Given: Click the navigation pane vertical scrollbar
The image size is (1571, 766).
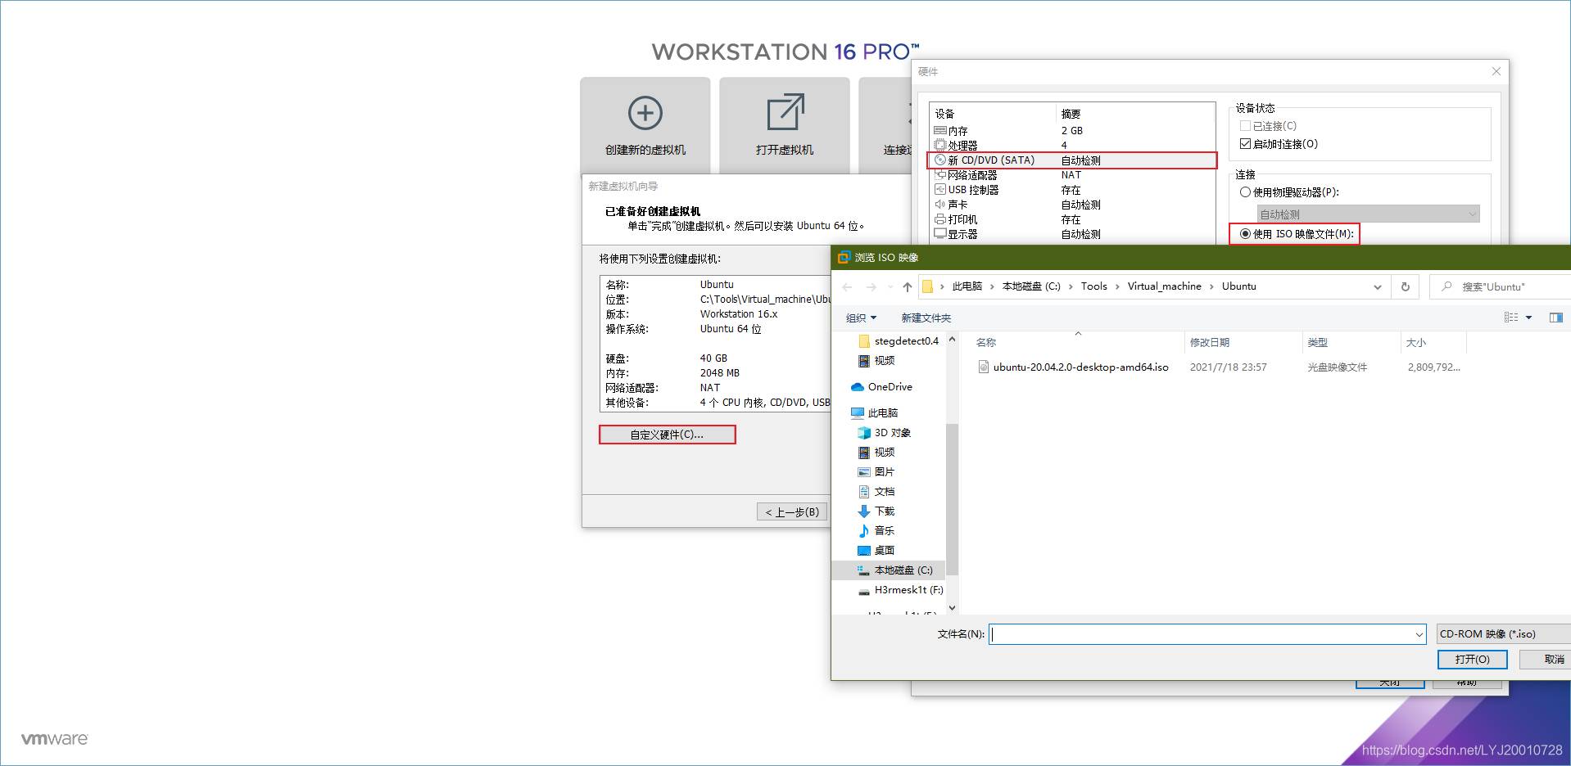Looking at the screenshot, I should (x=952, y=498).
